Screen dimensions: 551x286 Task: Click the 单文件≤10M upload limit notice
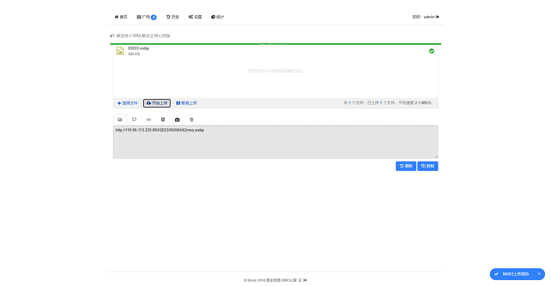143,36
